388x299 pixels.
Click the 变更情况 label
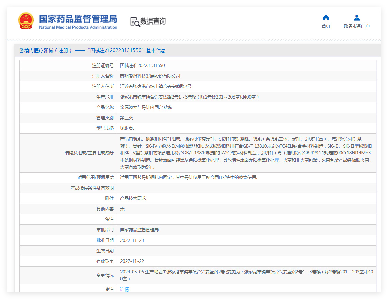105,275
